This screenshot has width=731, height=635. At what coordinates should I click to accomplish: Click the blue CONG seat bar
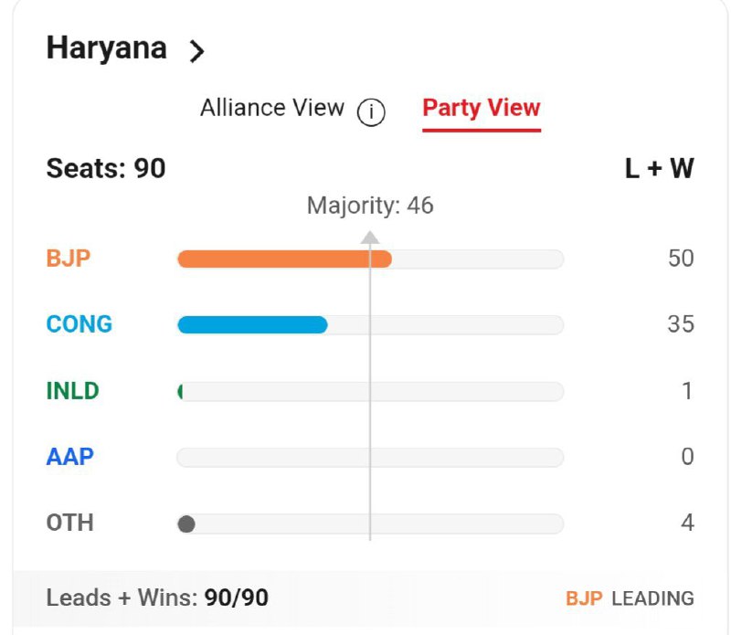(x=253, y=324)
